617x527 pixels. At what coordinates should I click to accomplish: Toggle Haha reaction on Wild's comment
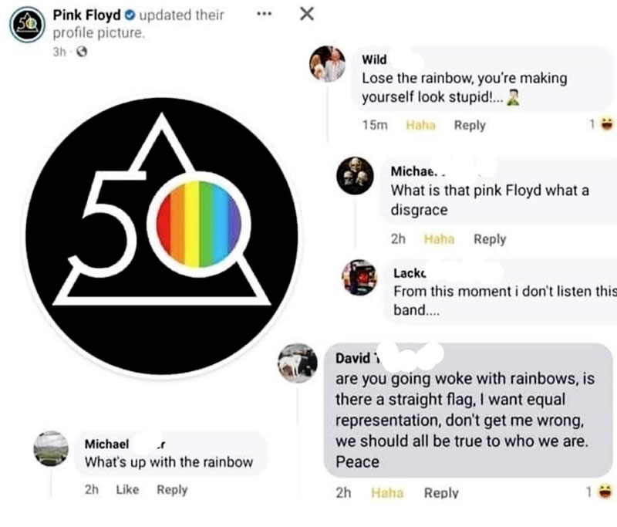click(420, 125)
